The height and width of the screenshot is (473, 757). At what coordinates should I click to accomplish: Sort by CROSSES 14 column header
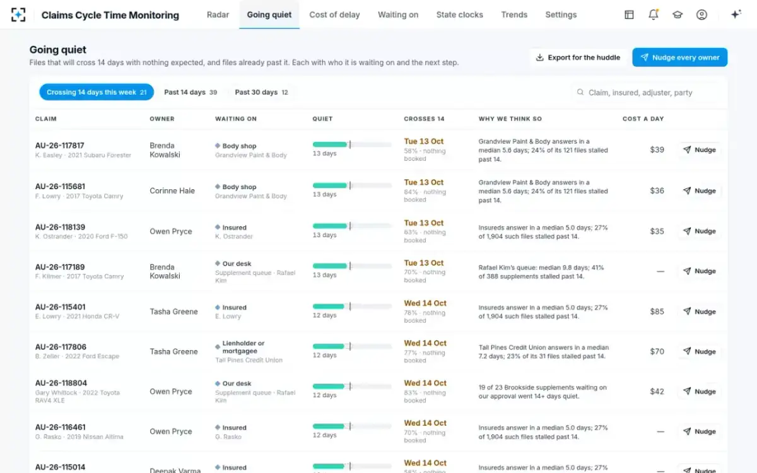click(x=424, y=119)
